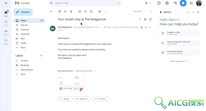The width and height of the screenshot is (206, 111).
Task: Open message More options beside reply arrow
Action: pos(150,27)
